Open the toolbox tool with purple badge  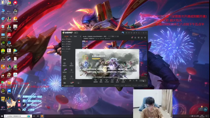[65, 71]
